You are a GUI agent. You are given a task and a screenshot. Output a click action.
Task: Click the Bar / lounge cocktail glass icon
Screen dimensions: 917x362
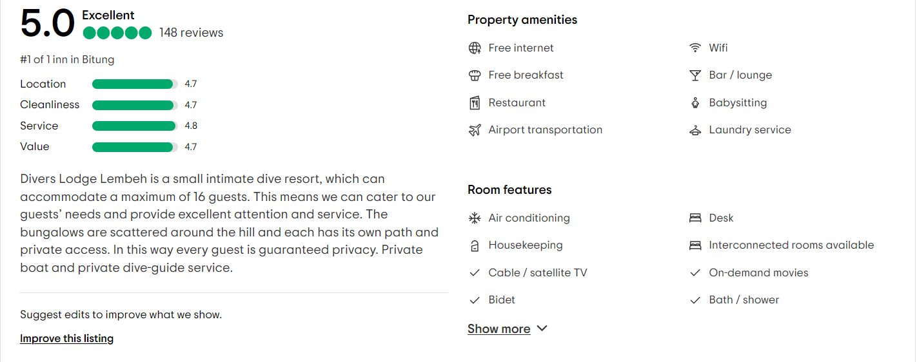pos(695,75)
